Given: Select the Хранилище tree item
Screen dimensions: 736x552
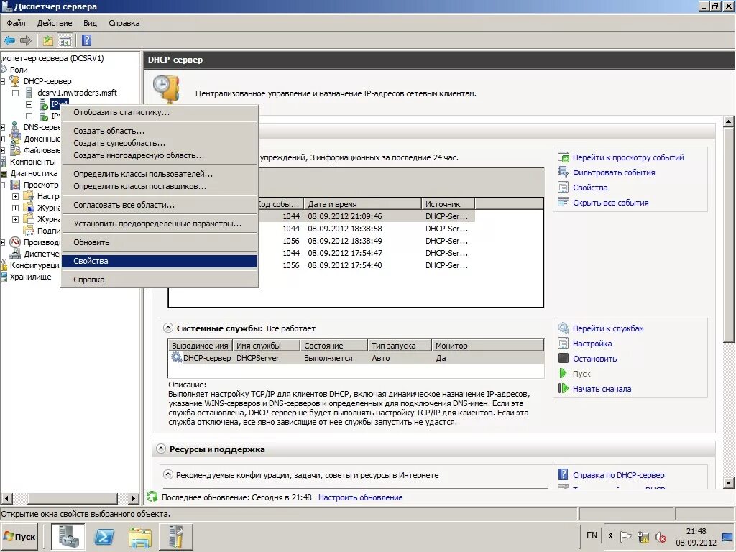Looking at the screenshot, I should [30, 277].
